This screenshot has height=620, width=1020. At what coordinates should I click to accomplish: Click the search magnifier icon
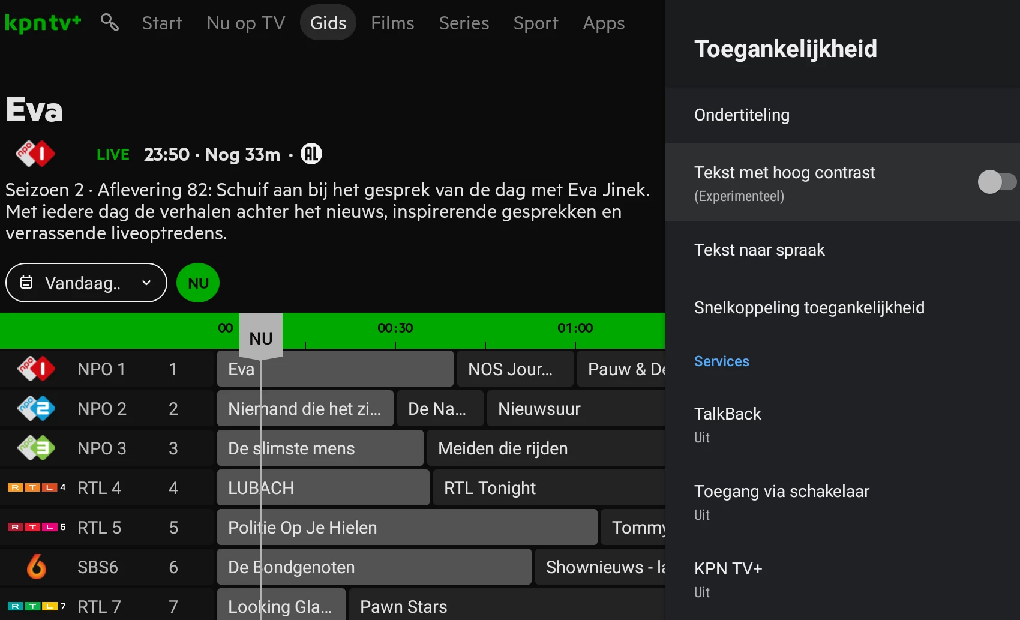tap(109, 23)
